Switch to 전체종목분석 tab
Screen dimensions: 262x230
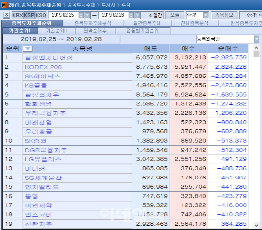tap(195, 23)
